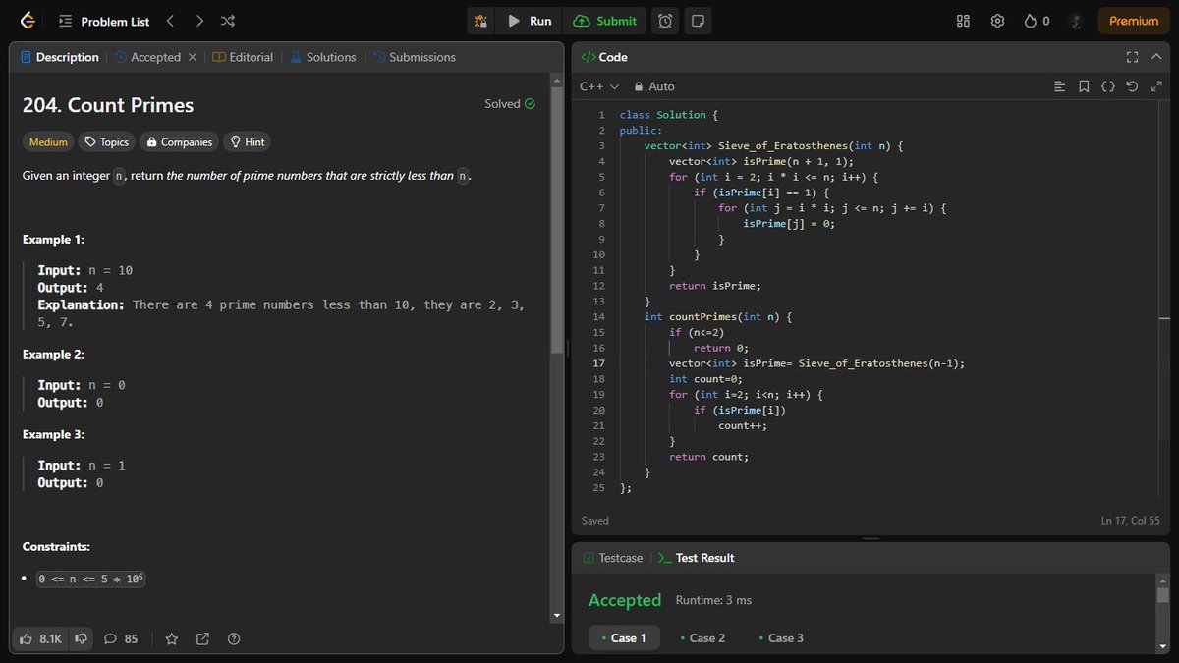1179x663 pixels.
Task: Open the Premium subscription button
Action: click(x=1134, y=21)
